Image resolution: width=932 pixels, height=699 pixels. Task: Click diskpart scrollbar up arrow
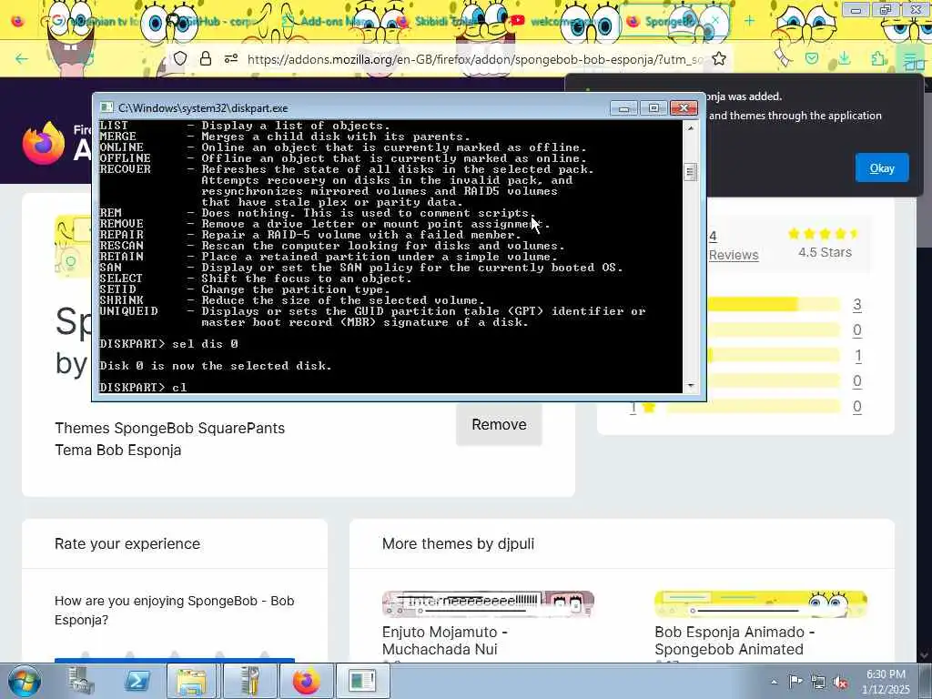[x=690, y=127]
